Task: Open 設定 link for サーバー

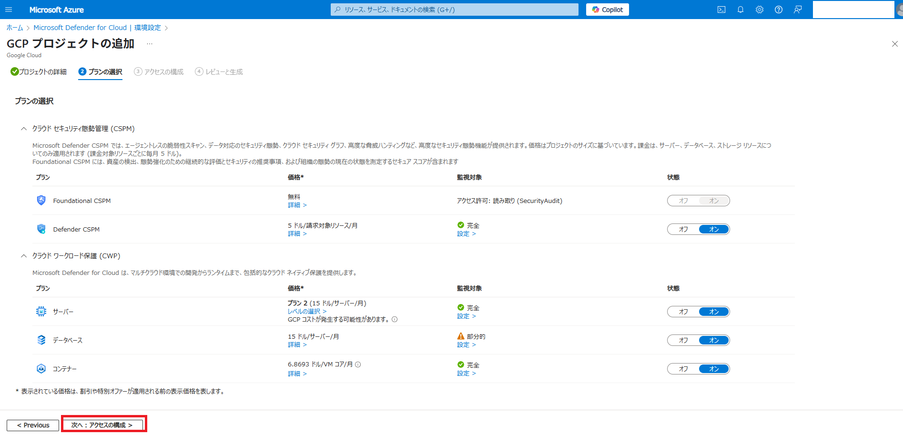Action: pos(467,316)
